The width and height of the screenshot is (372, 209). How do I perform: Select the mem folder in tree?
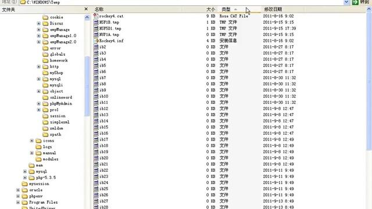tap(39, 165)
